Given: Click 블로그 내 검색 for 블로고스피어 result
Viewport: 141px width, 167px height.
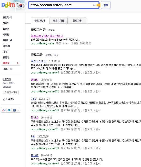Looking at the screenshot, I should [93, 72].
